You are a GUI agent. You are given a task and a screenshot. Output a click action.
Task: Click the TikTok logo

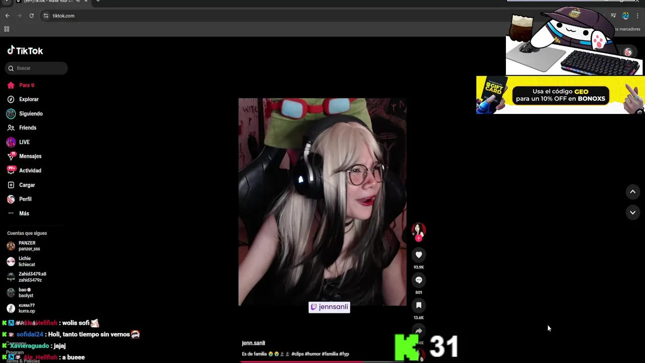tap(25, 50)
